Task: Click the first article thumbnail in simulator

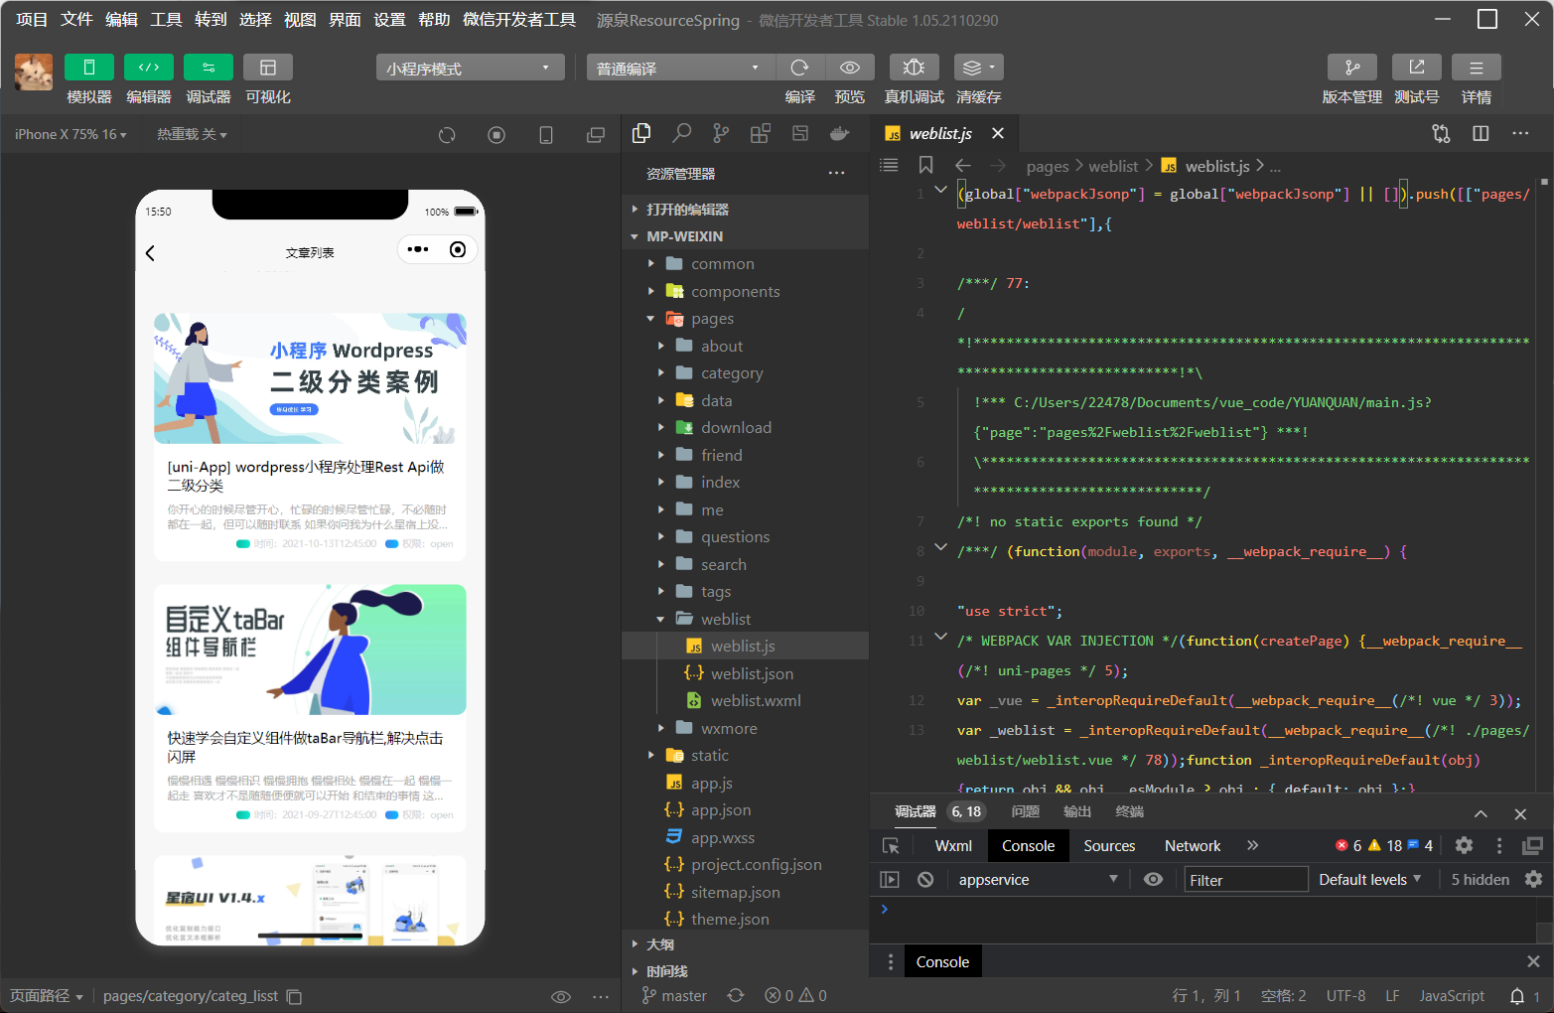Action: tap(310, 378)
